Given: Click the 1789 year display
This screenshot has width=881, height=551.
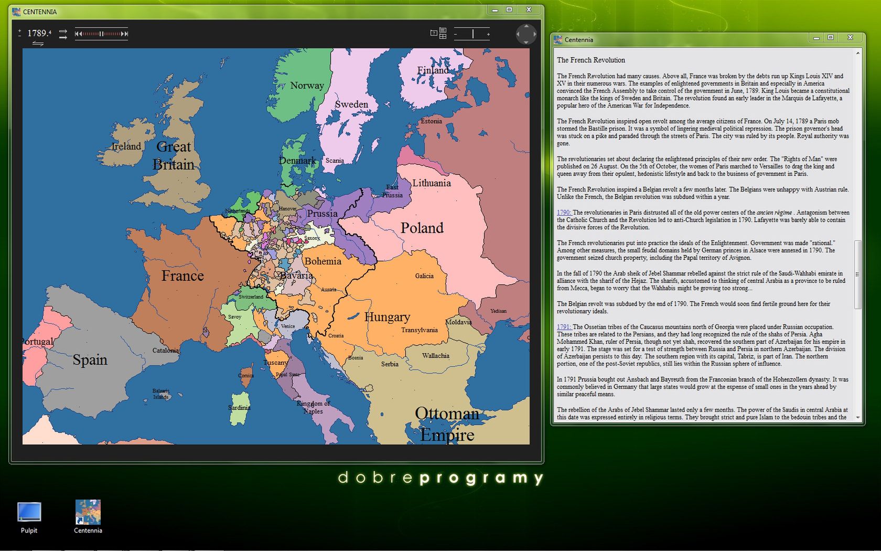Looking at the screenshot, I should pos(39,33).
